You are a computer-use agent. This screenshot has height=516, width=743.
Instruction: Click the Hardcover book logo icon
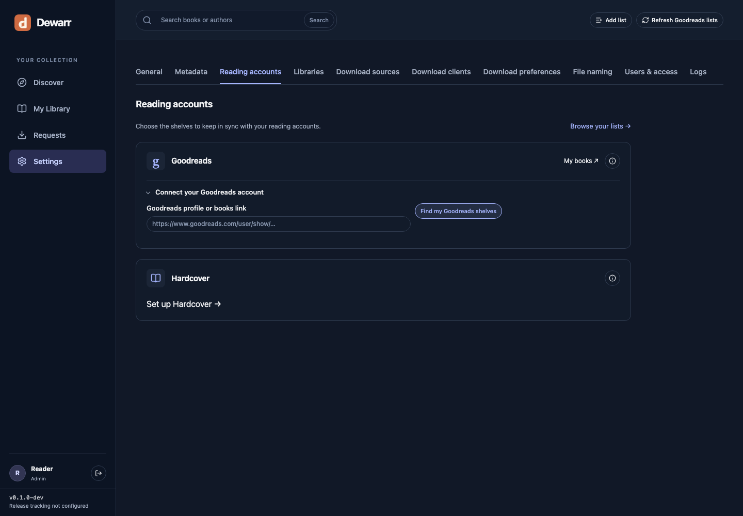click(156, 278)
